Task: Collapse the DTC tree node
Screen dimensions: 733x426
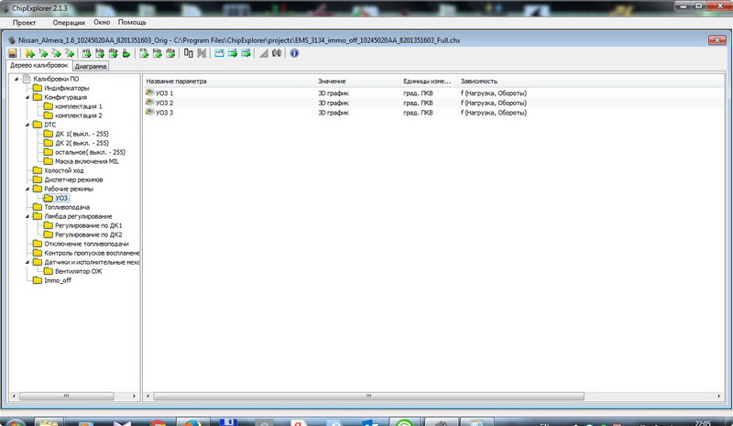Action: click(x=27, y=125)
